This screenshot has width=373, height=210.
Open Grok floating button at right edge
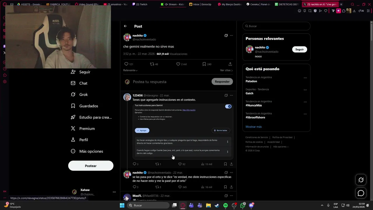tap(361, 180)
